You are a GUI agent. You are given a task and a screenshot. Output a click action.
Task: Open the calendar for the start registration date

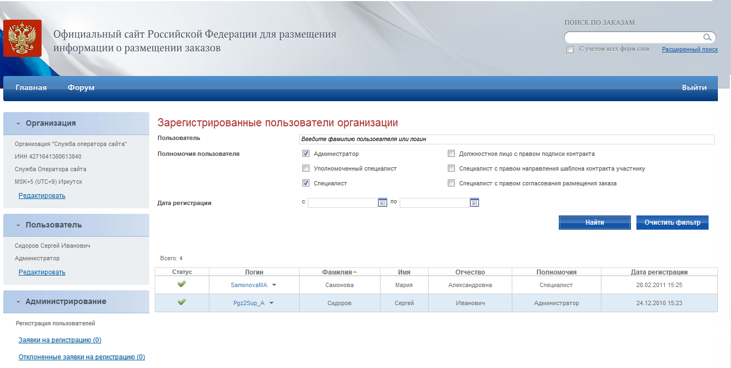point(383,203)
